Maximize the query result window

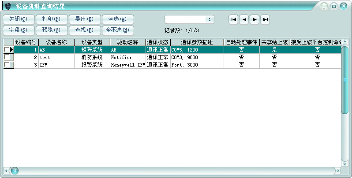[333, 6]
